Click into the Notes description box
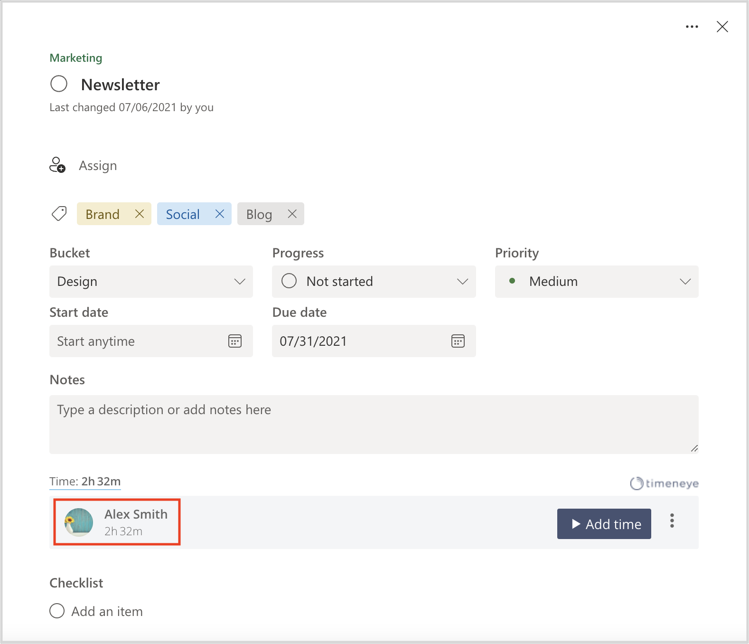 click(x=374, y=425)
